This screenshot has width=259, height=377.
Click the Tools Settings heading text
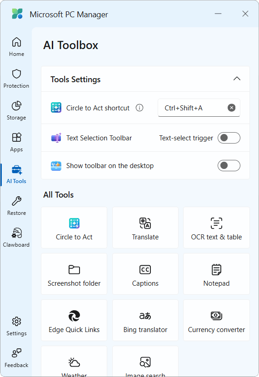tap(75, 79)
